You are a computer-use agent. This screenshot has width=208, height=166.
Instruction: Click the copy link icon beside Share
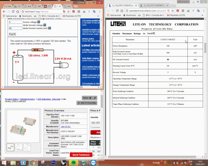[95, 98]
